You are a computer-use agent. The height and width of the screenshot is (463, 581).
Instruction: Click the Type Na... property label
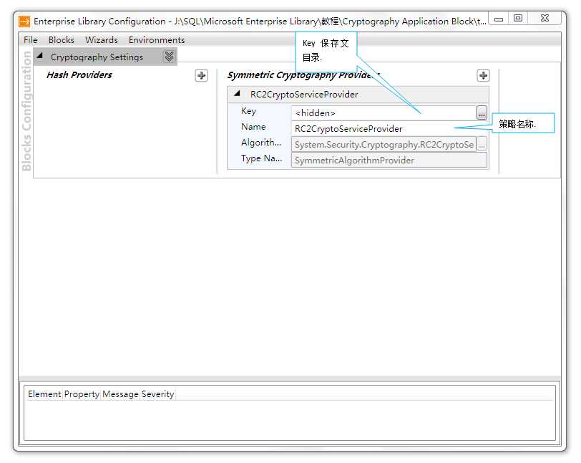point(261,158)
